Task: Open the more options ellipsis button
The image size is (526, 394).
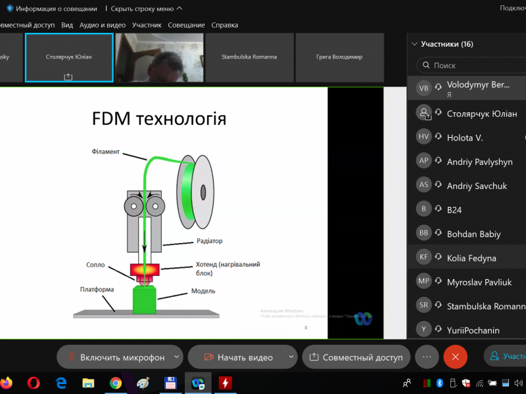Action: tap(427, 357)
